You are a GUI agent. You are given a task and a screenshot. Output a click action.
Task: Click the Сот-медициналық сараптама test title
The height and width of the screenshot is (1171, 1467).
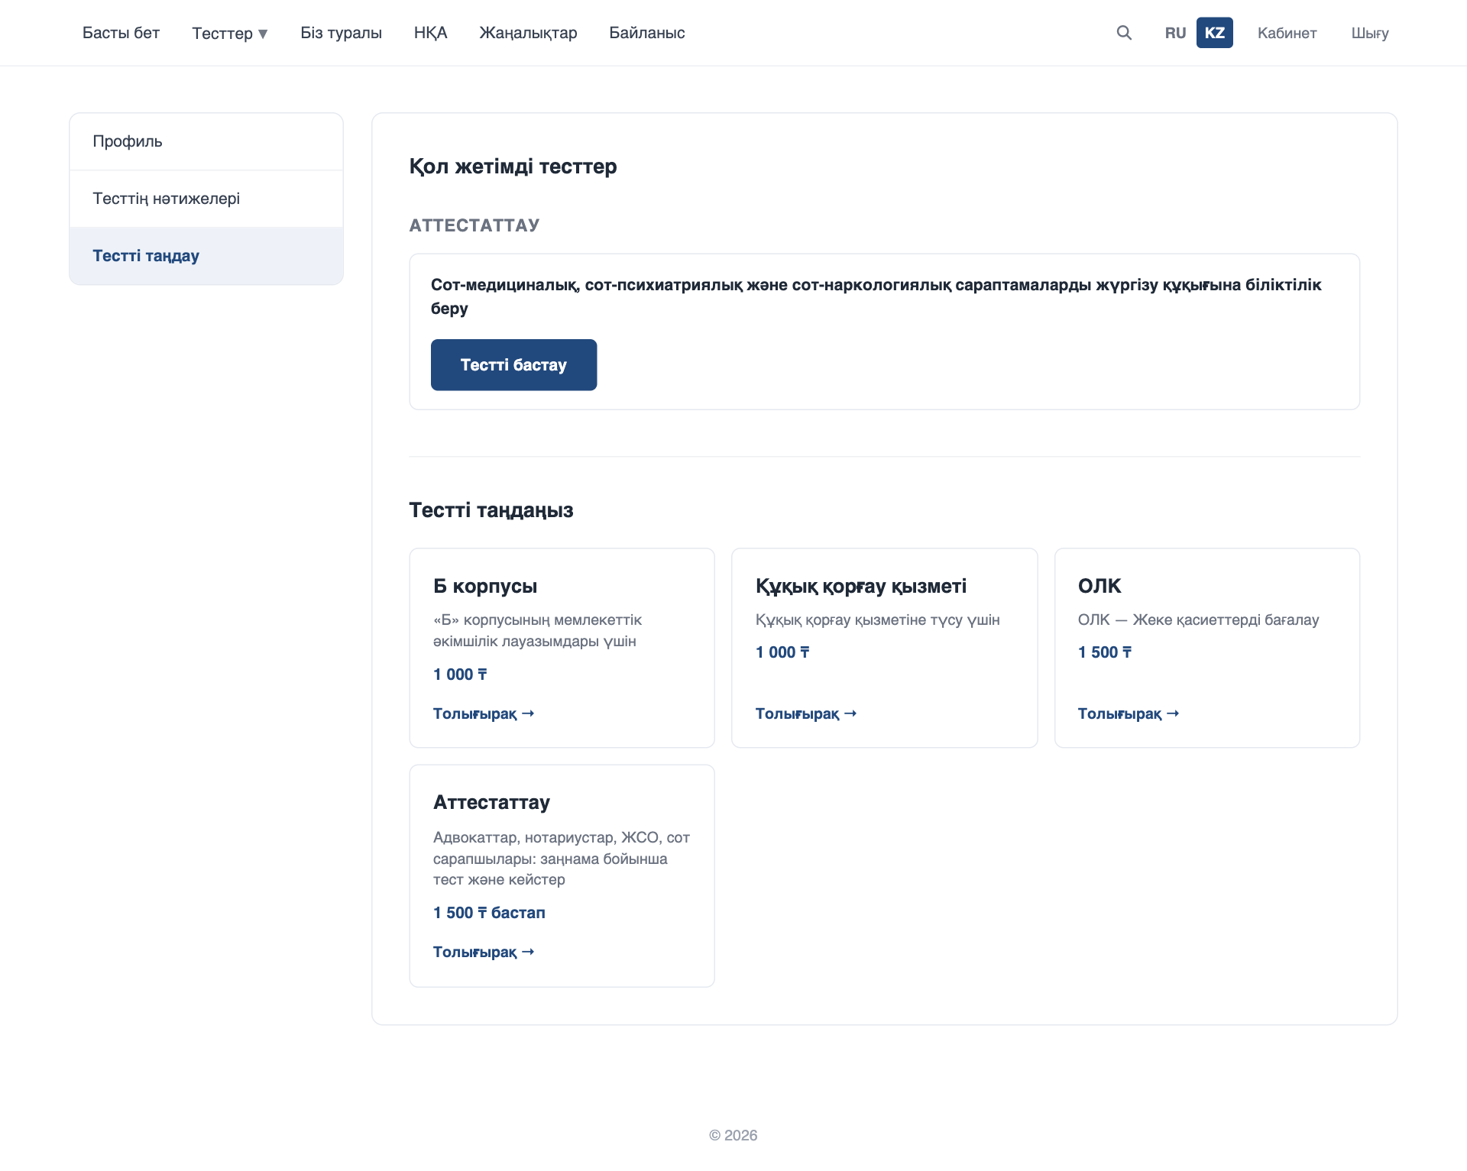[876, 296]
